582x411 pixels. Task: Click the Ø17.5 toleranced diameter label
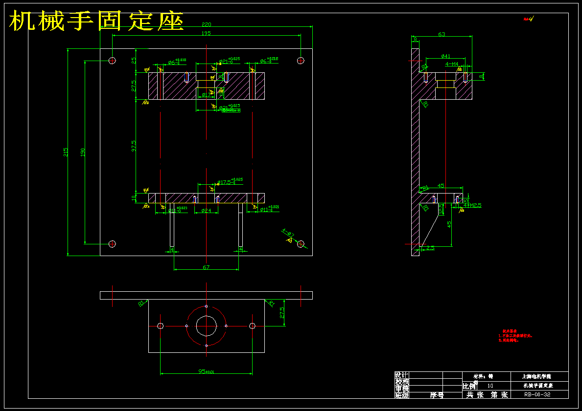coord(230,182)
